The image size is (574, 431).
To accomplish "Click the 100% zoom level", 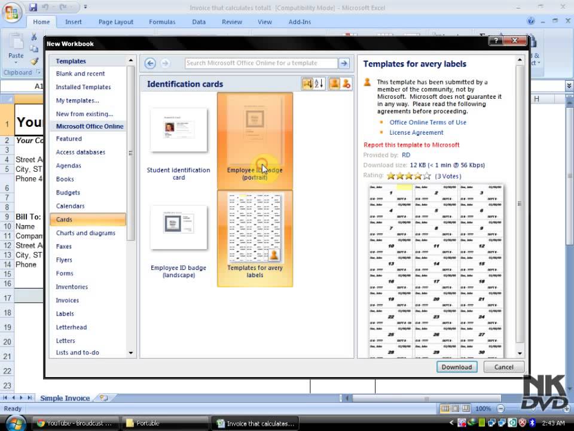I will (483, 408).
